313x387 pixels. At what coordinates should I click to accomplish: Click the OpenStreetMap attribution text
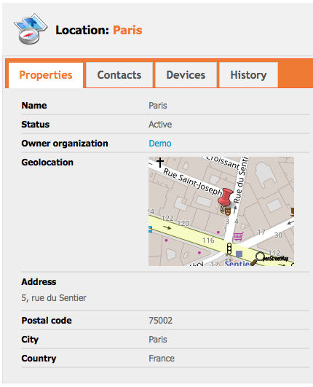coord(275,259)
